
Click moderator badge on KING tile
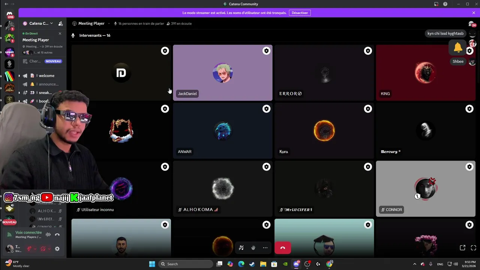(x=469, y=51)
